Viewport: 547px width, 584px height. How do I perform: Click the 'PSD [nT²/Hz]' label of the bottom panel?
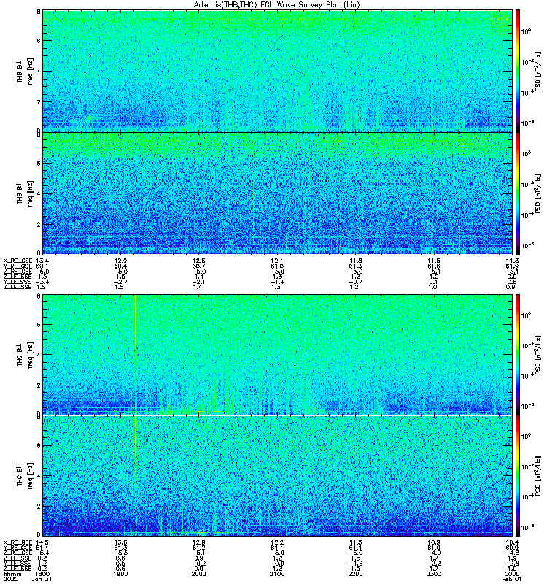[x=538, y=476]
